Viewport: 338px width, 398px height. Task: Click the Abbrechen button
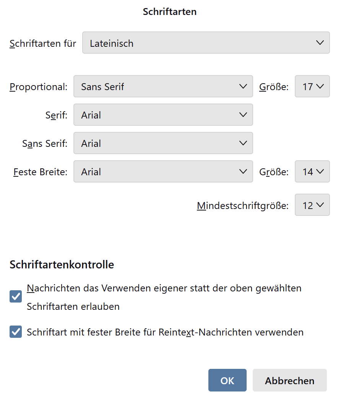click(x=289, y=380)
